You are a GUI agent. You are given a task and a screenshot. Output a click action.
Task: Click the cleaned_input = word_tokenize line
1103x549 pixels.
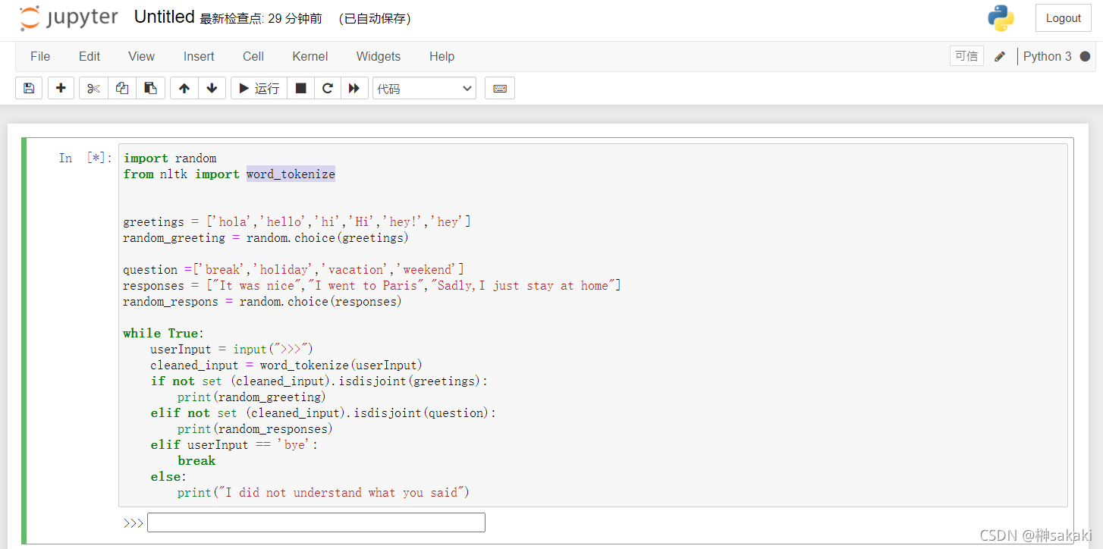[286, 365]
